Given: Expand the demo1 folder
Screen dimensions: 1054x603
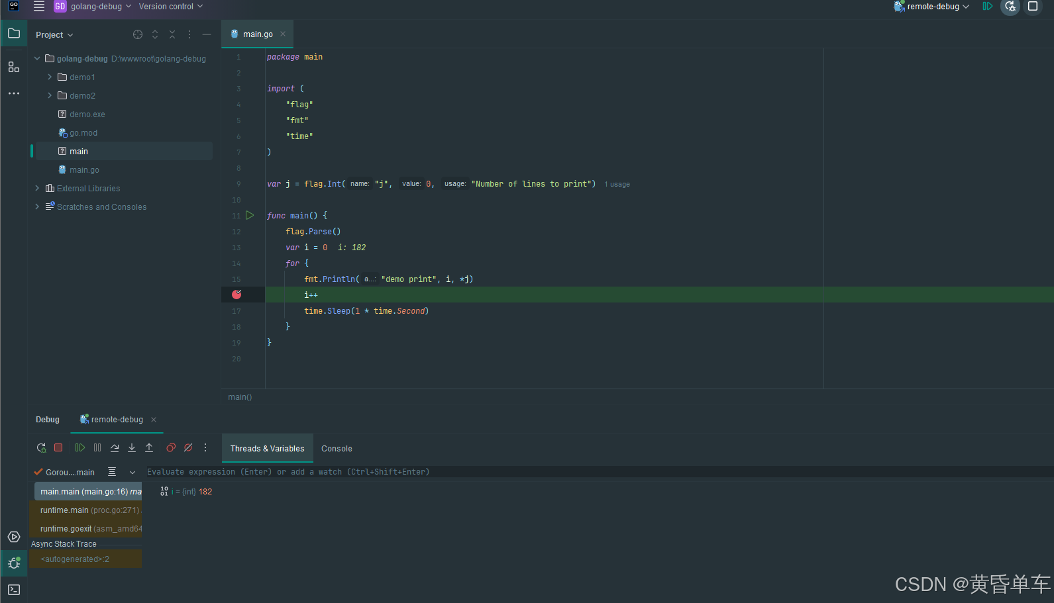Looking at the screenshot, I should click(x=50, y=77).
